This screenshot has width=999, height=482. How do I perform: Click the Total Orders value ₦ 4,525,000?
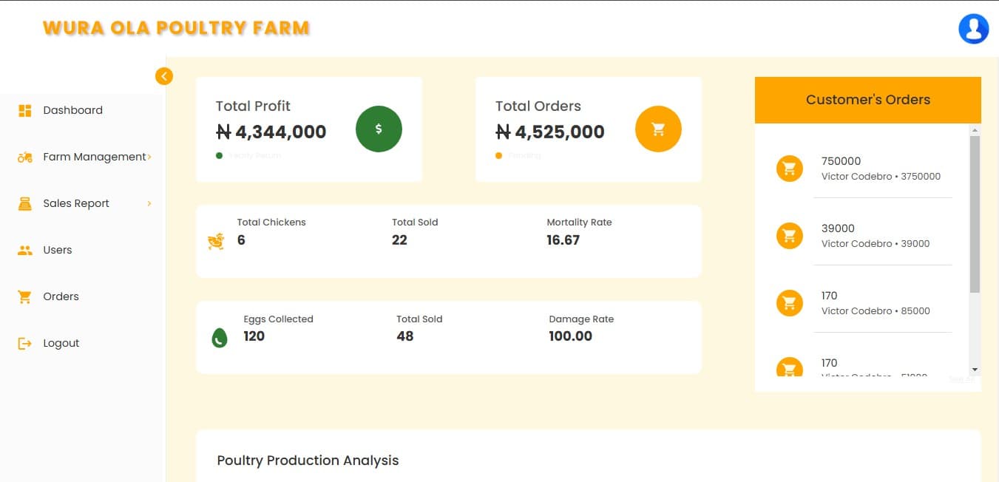pos(550,132)
